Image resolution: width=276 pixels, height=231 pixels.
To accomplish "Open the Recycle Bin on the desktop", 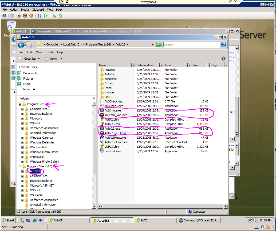I will coord(11,26).
